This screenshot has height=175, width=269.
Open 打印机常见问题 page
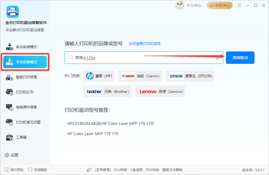coord(25,122)
